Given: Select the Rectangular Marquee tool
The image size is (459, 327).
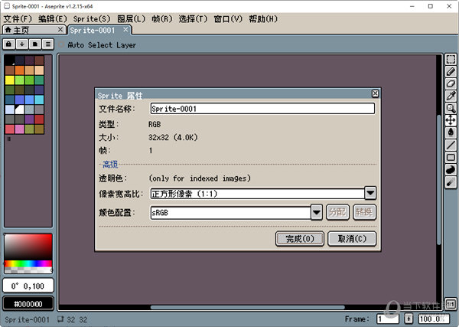Looking at the screenshot, I should 451,59.
